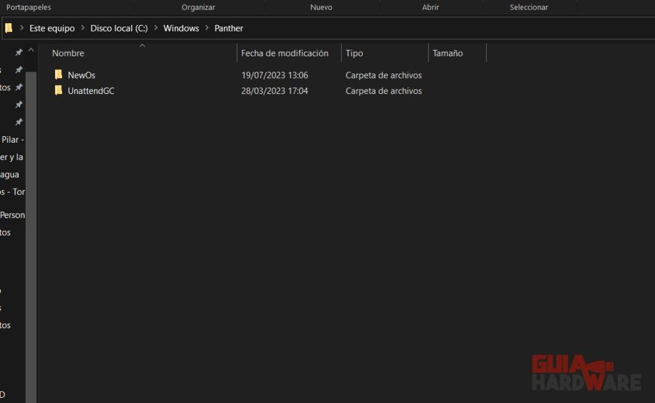This screenshot has width=655, height=403.
Task: Open the NewOs folder
Action: click(x=81, y=75)
